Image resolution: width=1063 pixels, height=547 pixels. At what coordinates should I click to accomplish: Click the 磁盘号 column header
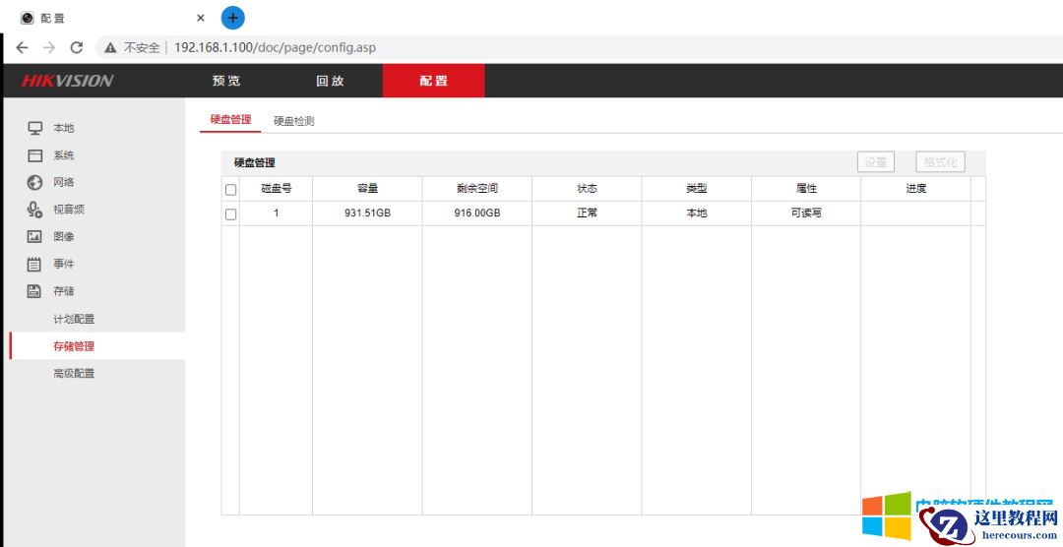pos(276,189)
